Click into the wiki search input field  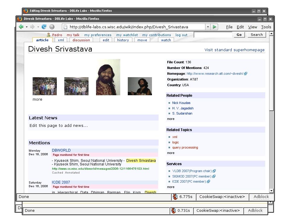coord(213,35)
